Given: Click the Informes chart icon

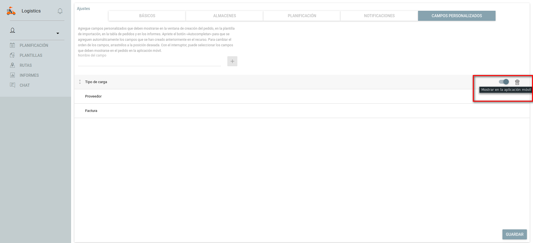Looking at the screenshot, I should pos(13,75).
